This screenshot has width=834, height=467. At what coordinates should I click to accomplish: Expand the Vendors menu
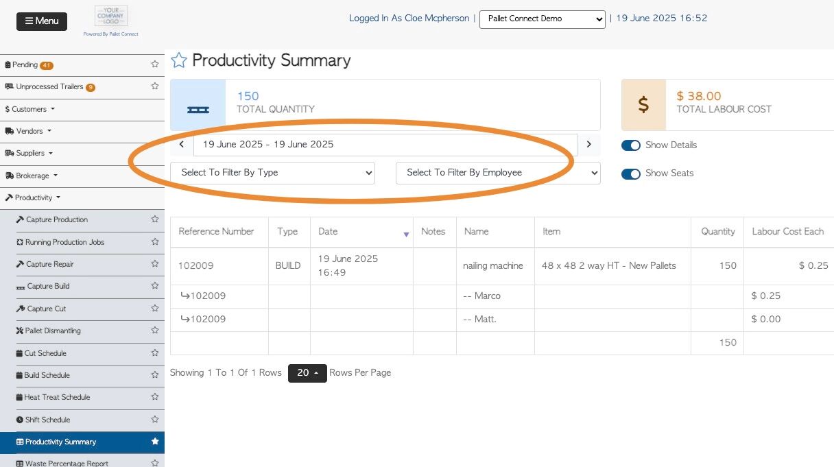(x=28, y=131)
